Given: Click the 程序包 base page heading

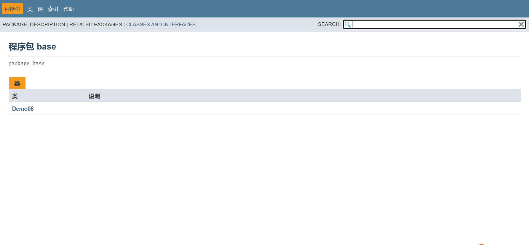Looking at the screenshot, I should click(x=32, y=47).
